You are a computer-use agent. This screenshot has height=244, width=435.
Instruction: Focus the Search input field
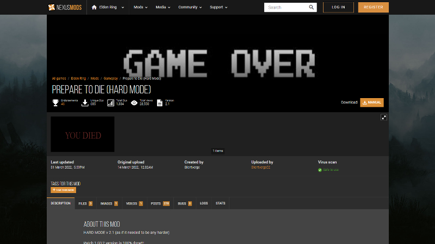287,7
